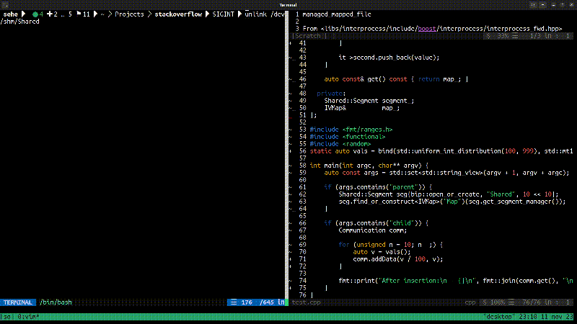
Task: Click '#include <random>' line
Action: (x=340, y=144)
